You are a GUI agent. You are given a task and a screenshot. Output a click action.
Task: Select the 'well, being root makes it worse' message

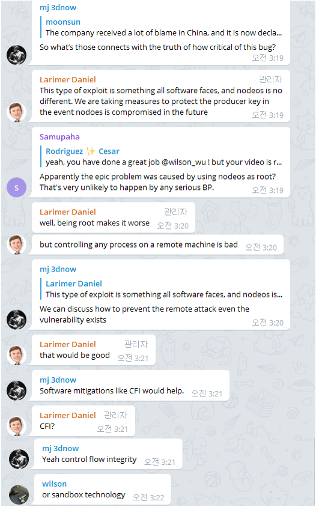point(114,217)
